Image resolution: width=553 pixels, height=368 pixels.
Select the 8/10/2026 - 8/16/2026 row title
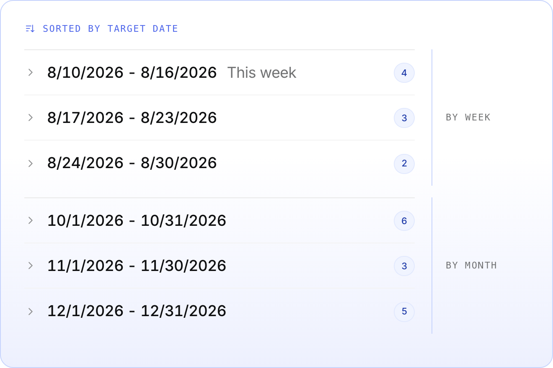pyautogui.click(x=132, y=72)
